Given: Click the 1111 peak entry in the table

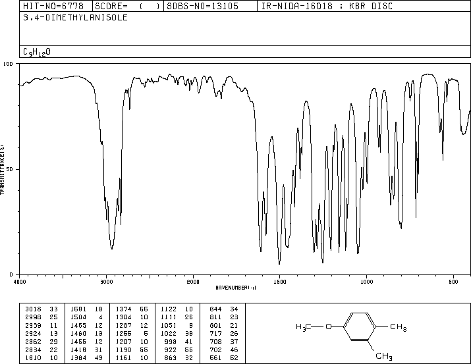Looking at the screenshot, I should [x=177, y=317].
